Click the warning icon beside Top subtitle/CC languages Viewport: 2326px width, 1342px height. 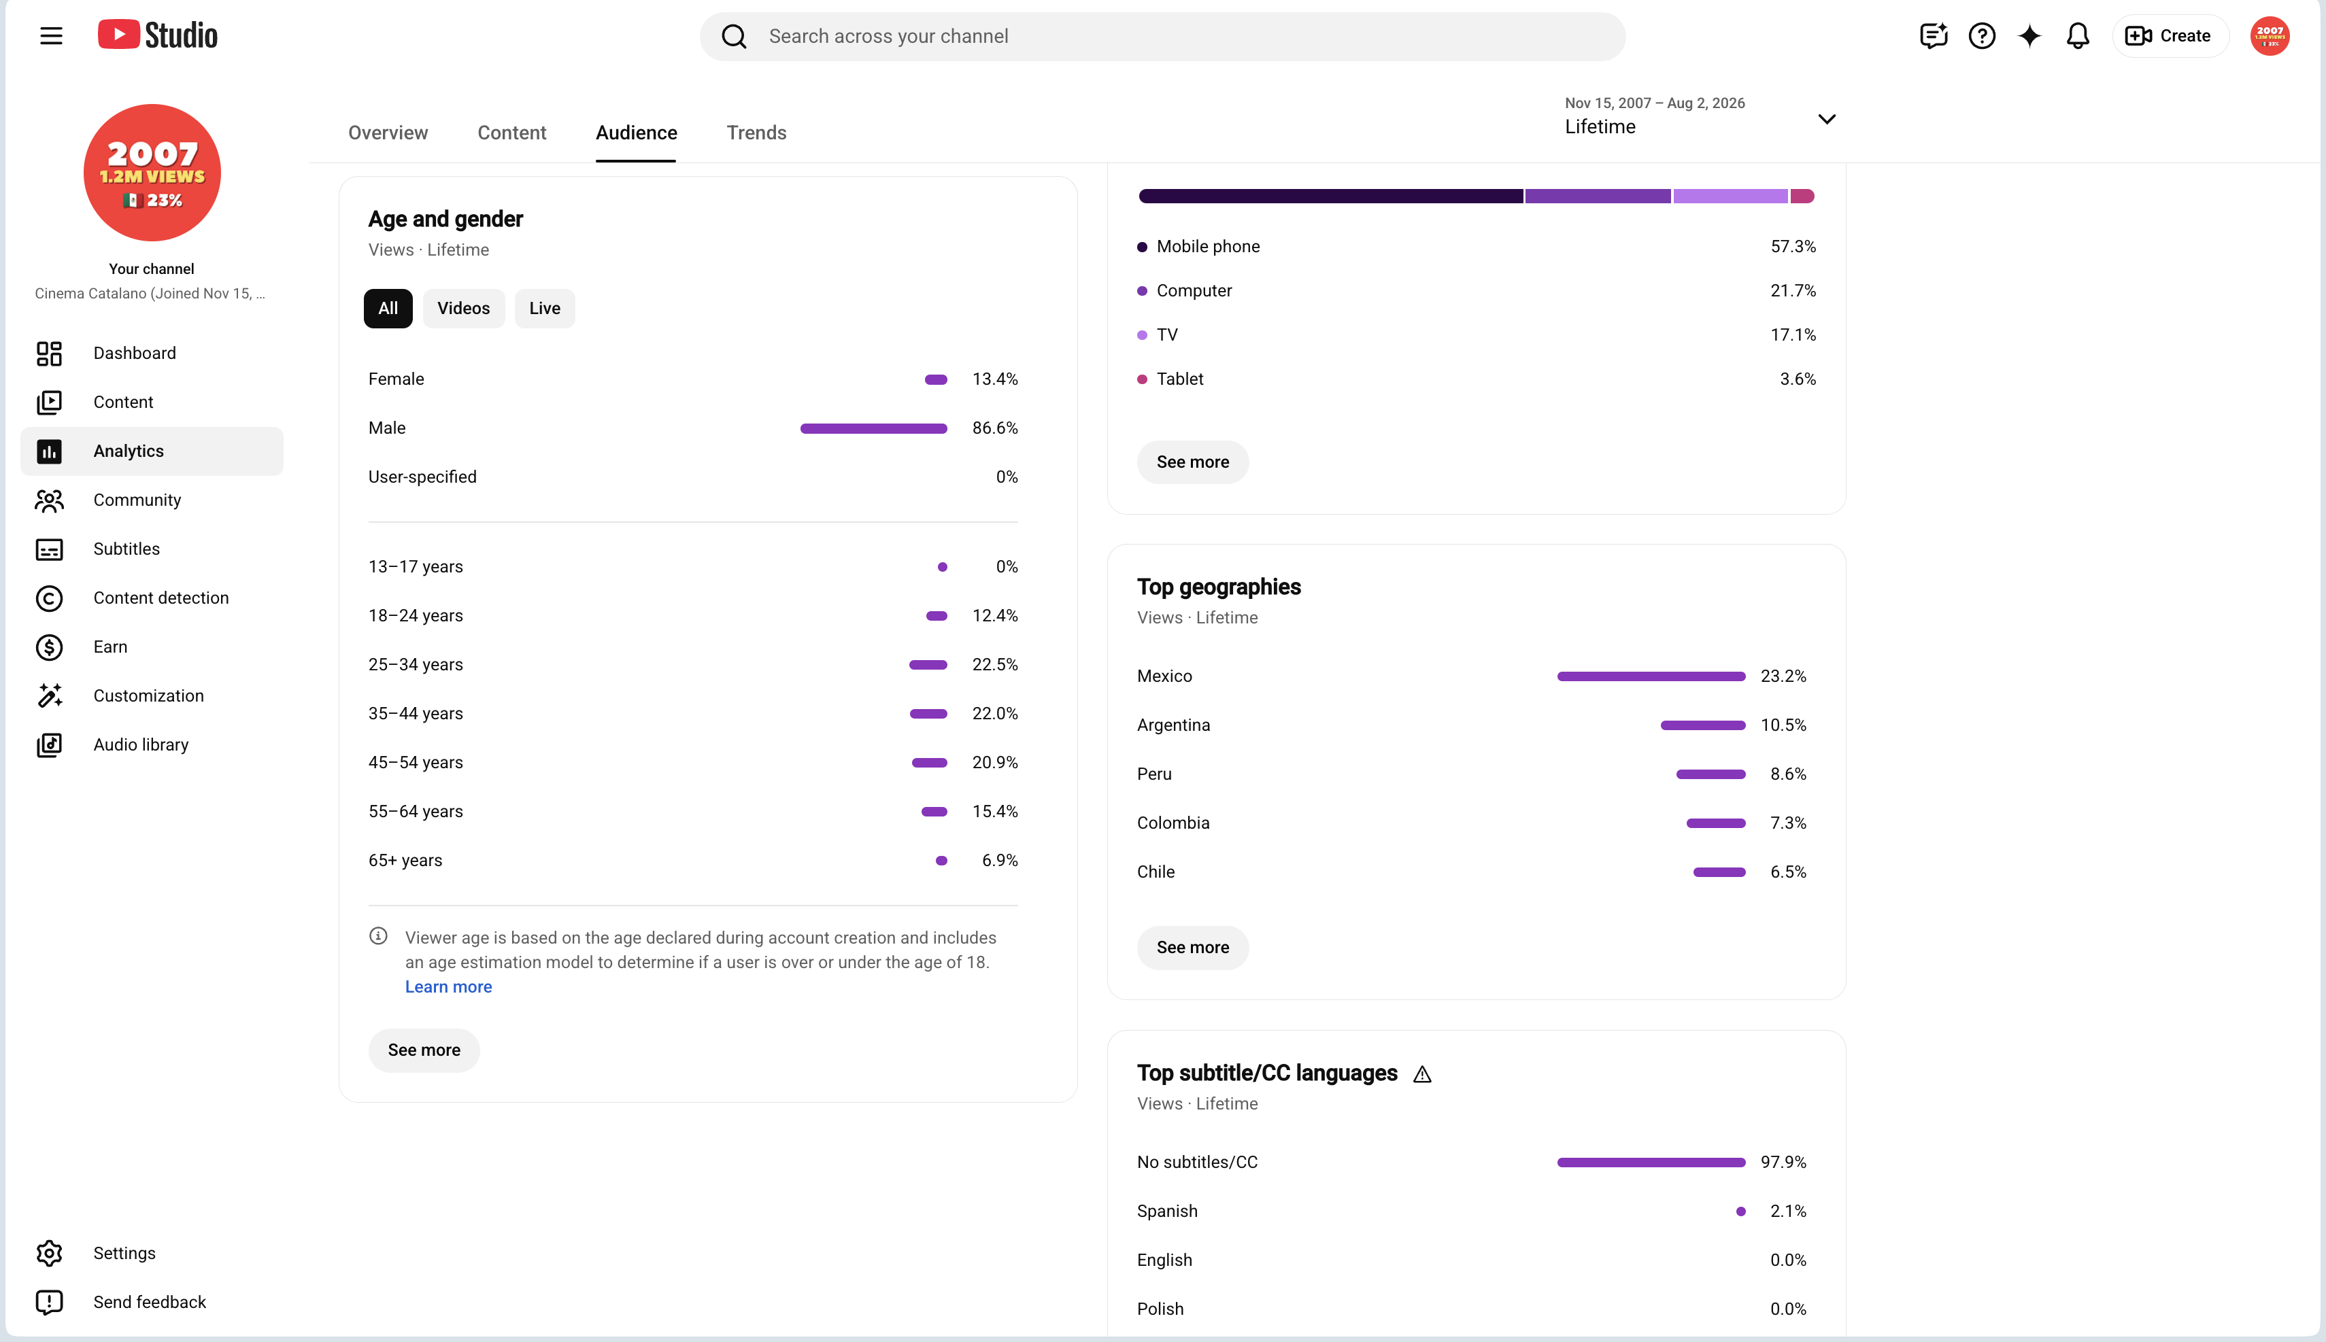pyautogui.click(x=1421, y=1075)
